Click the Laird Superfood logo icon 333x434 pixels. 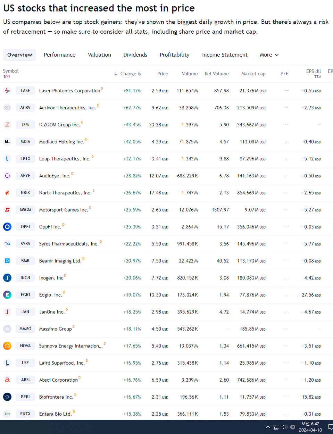point(7,363)
